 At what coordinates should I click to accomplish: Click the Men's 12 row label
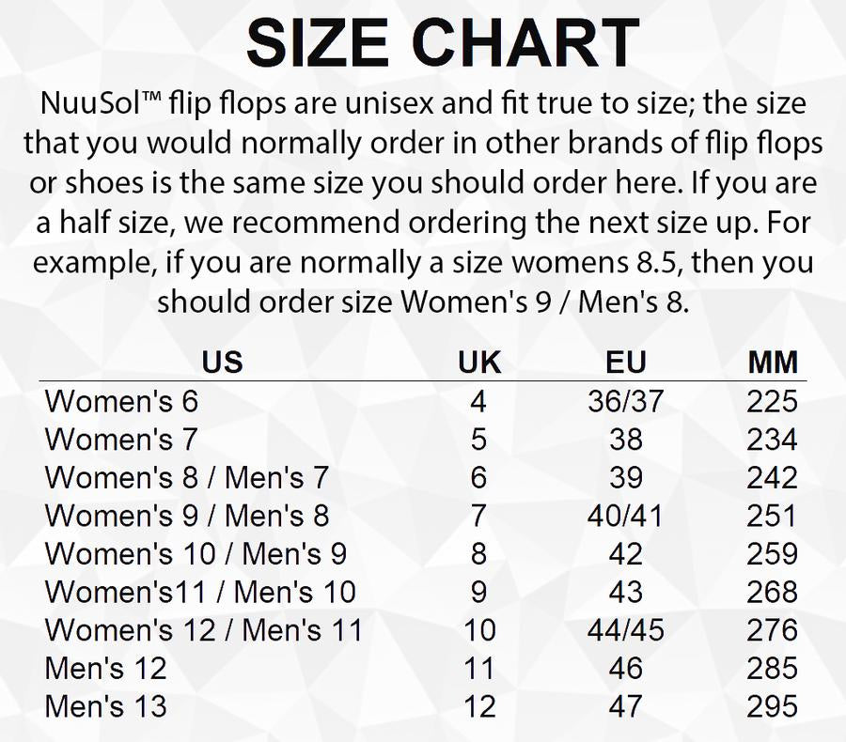(x=105, y=669)
